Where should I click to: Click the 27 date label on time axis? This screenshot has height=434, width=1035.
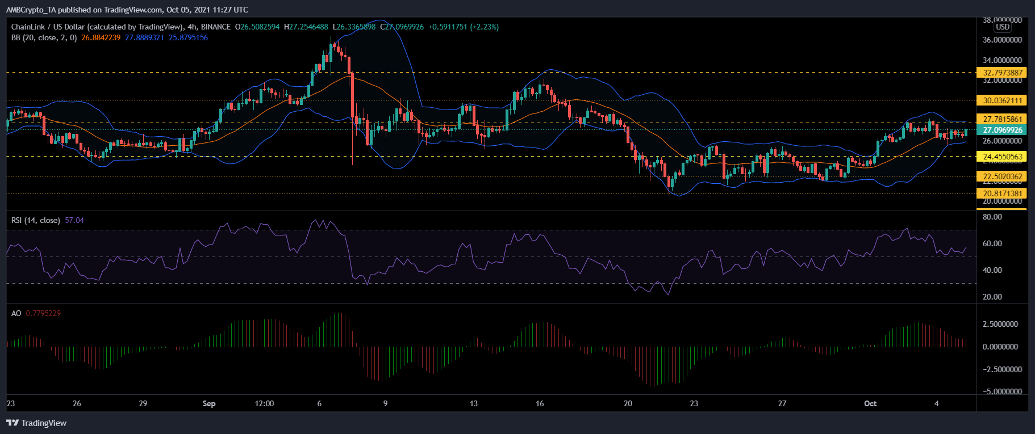coord(782,403)
